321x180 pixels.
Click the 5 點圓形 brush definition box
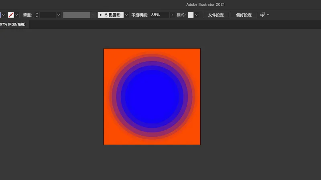click(x=111, y=15)
